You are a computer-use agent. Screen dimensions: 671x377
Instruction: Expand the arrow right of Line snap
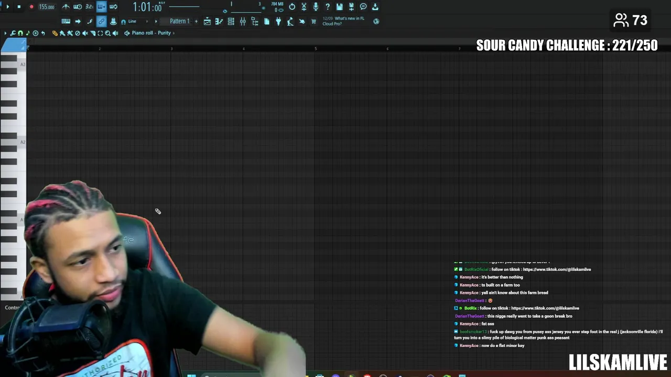tap(147, 21)
